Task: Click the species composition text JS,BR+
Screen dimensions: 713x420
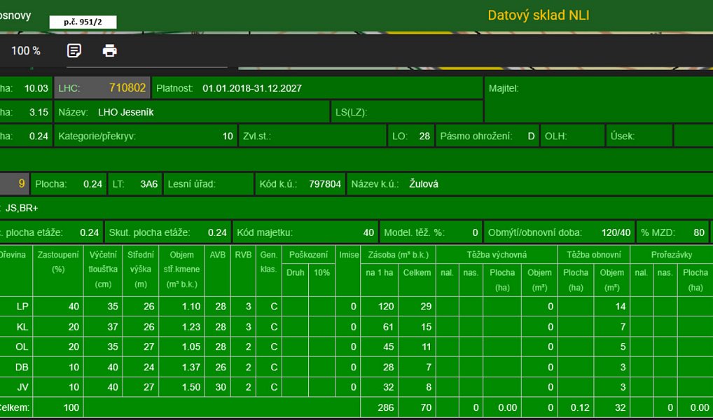Action: (x=22, y=208)
